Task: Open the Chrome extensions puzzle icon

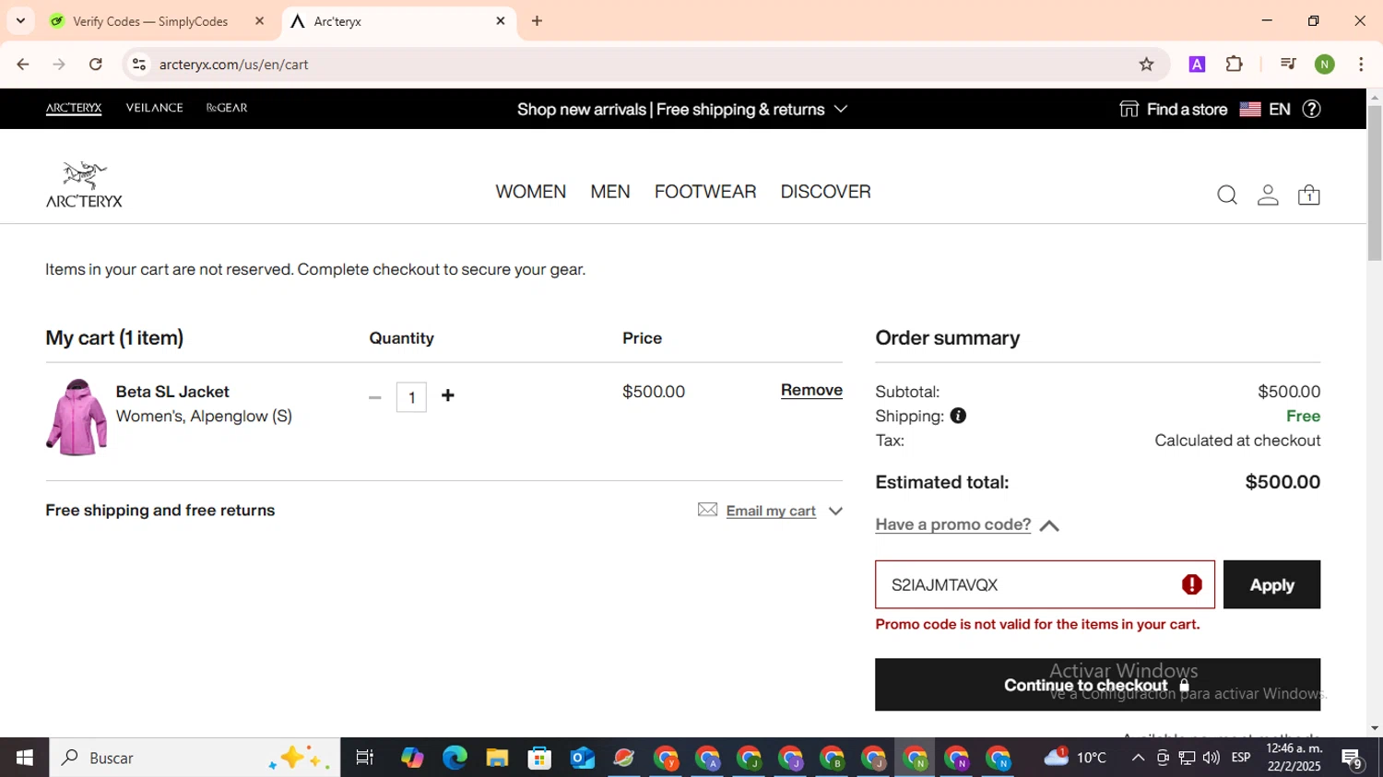Action: (1234, 65)
